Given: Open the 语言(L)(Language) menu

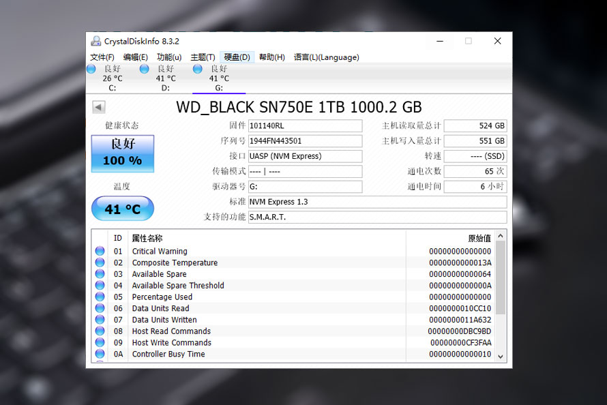Looking at the screenshot, I should point(326,57).
